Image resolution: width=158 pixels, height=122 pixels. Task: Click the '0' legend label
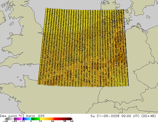(x=31, y=121)
